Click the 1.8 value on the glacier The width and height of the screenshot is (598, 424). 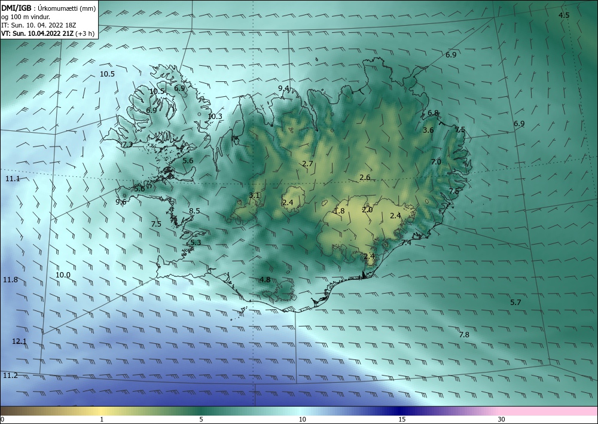click(x=339, y=211)
